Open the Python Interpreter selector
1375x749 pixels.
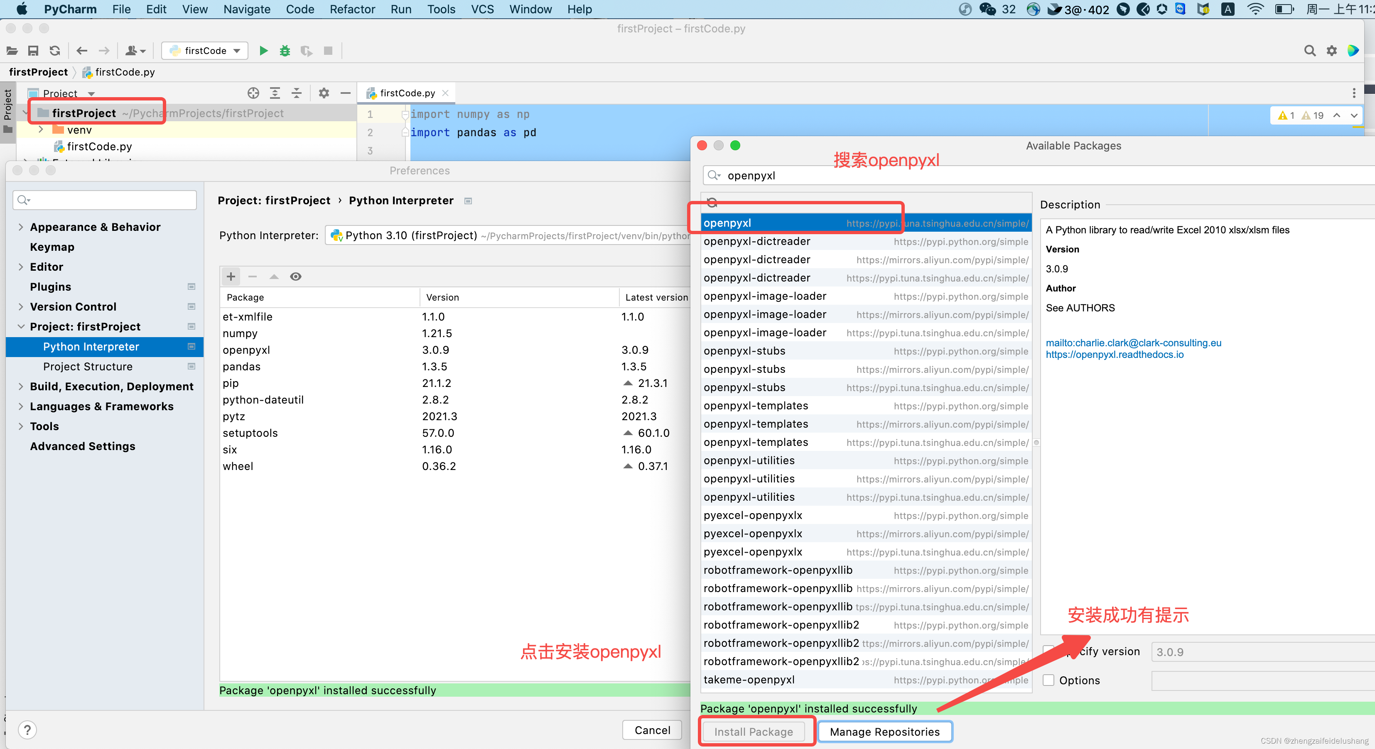click(x=507, y=235)
